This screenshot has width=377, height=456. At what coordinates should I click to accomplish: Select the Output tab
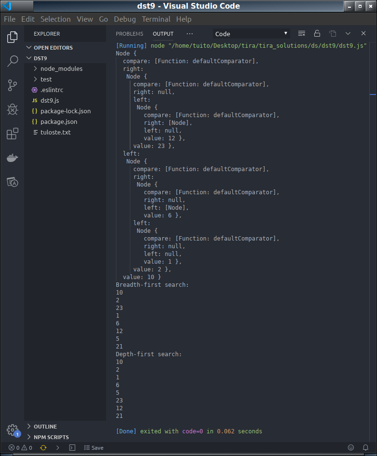pyautogui.click(x=163, y=34)
